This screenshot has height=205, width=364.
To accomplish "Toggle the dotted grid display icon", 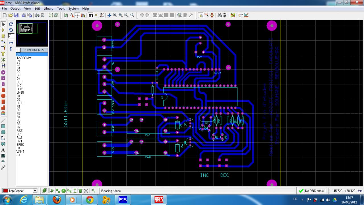I will click(x=77, y=15).
